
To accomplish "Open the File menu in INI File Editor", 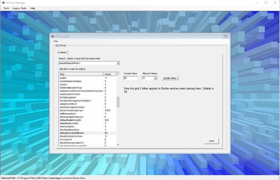I will click(x=56, y=41).
